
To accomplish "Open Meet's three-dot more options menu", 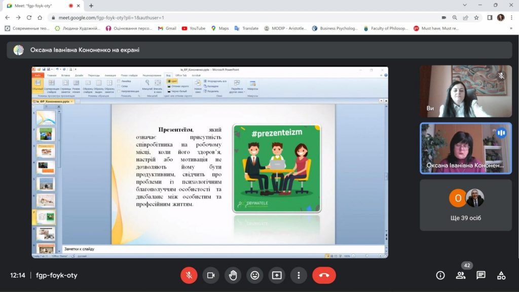I will click(x=299, y=275).
